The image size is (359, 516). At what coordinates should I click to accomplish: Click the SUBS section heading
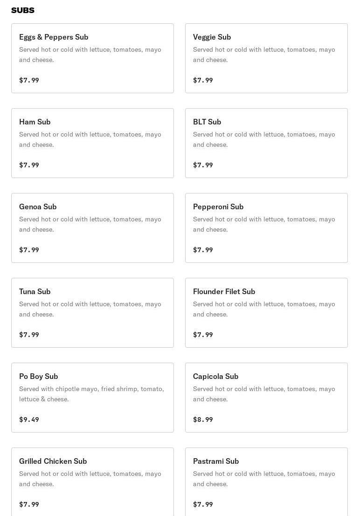[23, 10]
